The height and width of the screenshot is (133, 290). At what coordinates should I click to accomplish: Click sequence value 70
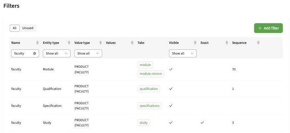(x=234, y=69)
